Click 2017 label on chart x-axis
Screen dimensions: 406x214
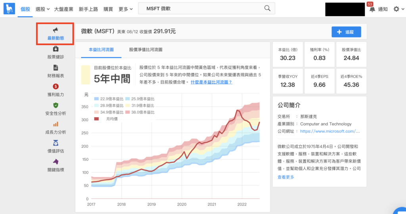click(x=91, y=204)
